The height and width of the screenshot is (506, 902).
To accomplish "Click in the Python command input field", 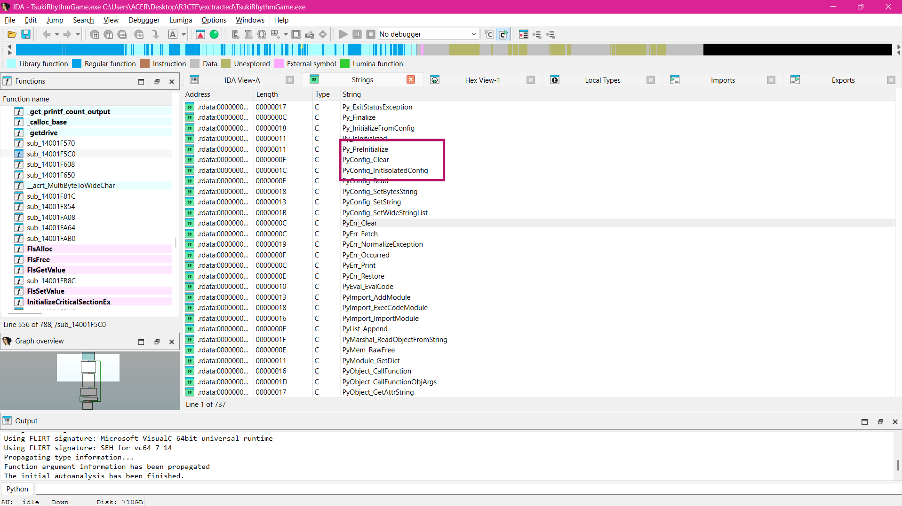I will coord(468,489).
